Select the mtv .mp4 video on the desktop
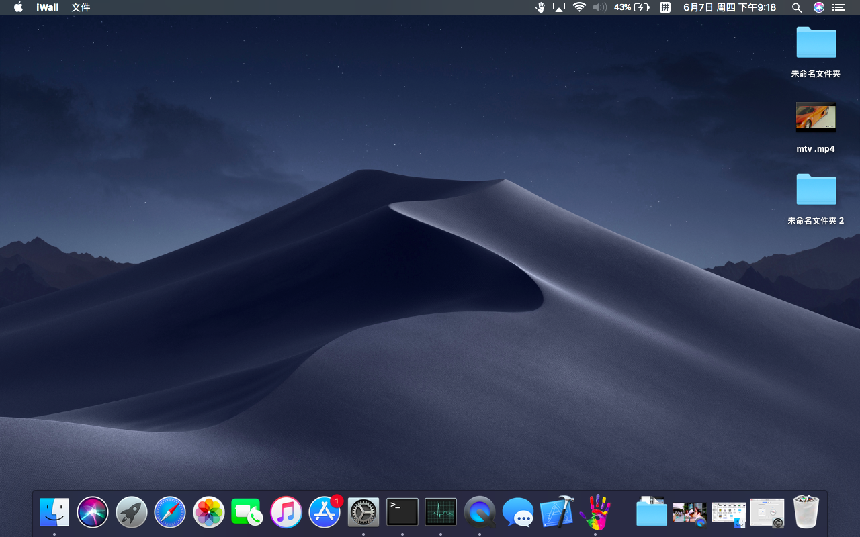 pyautogui.click(x=816, y=117)
